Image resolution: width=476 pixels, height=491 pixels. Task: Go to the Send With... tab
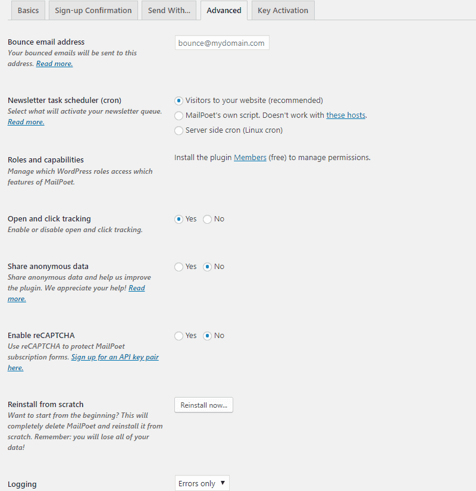pos(169,11)
